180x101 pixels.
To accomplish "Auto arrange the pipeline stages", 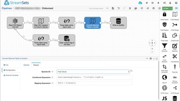I will tap(142, 8).
